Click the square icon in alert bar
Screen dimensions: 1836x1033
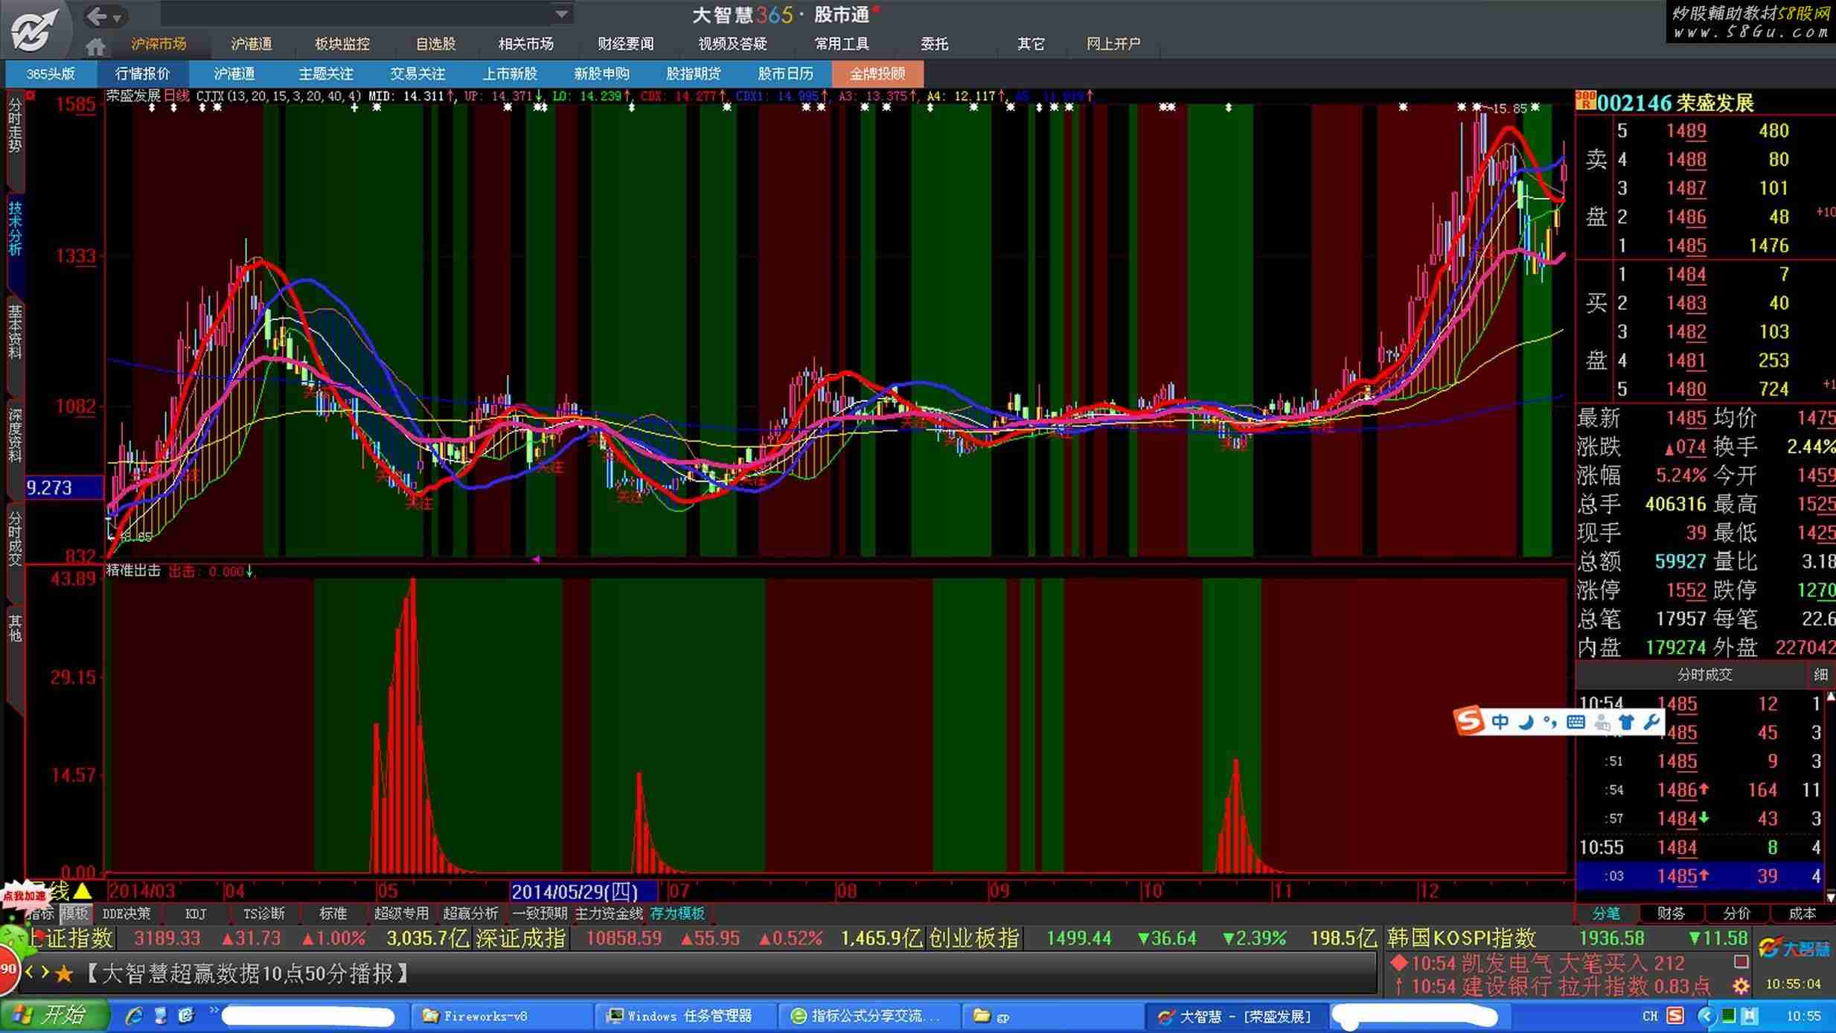[x=1741, y=962]
